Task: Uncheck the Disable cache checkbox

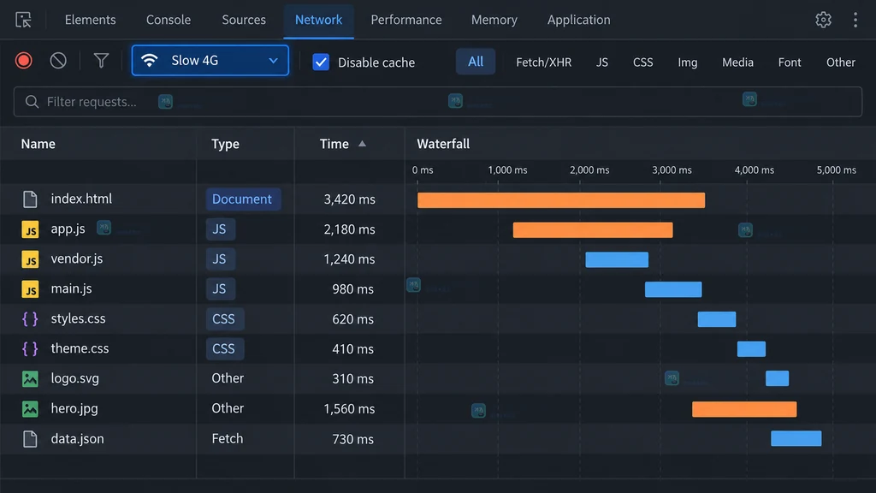Action: [321, 62]
